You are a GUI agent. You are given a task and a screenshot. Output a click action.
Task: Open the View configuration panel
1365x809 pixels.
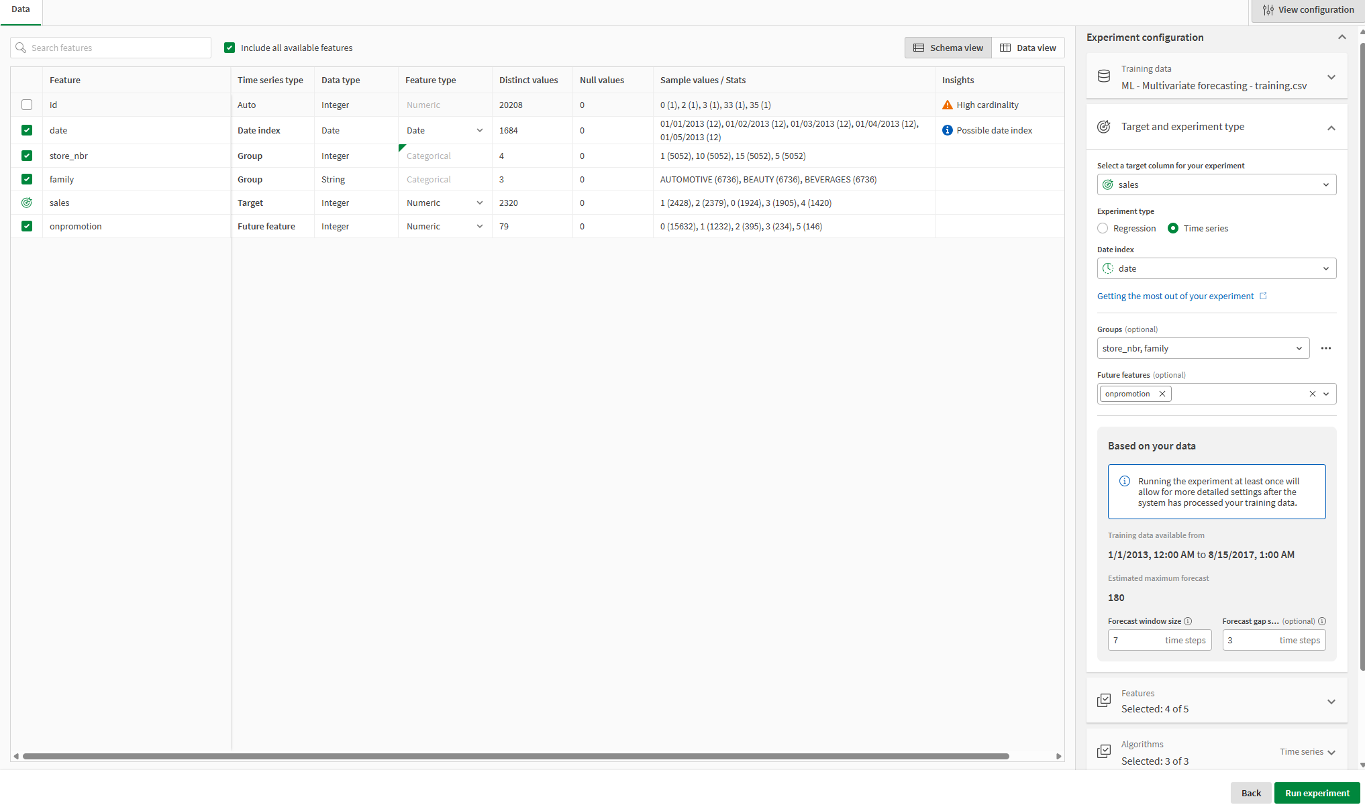coord(1306,9)
